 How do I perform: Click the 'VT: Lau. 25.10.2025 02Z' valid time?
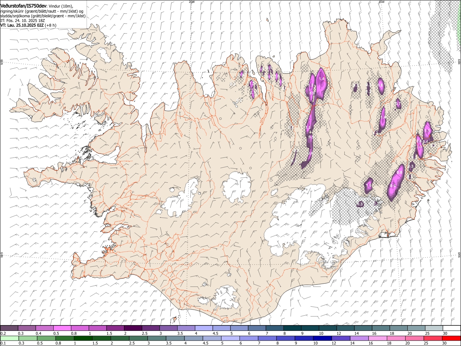(x=22, y=26)
